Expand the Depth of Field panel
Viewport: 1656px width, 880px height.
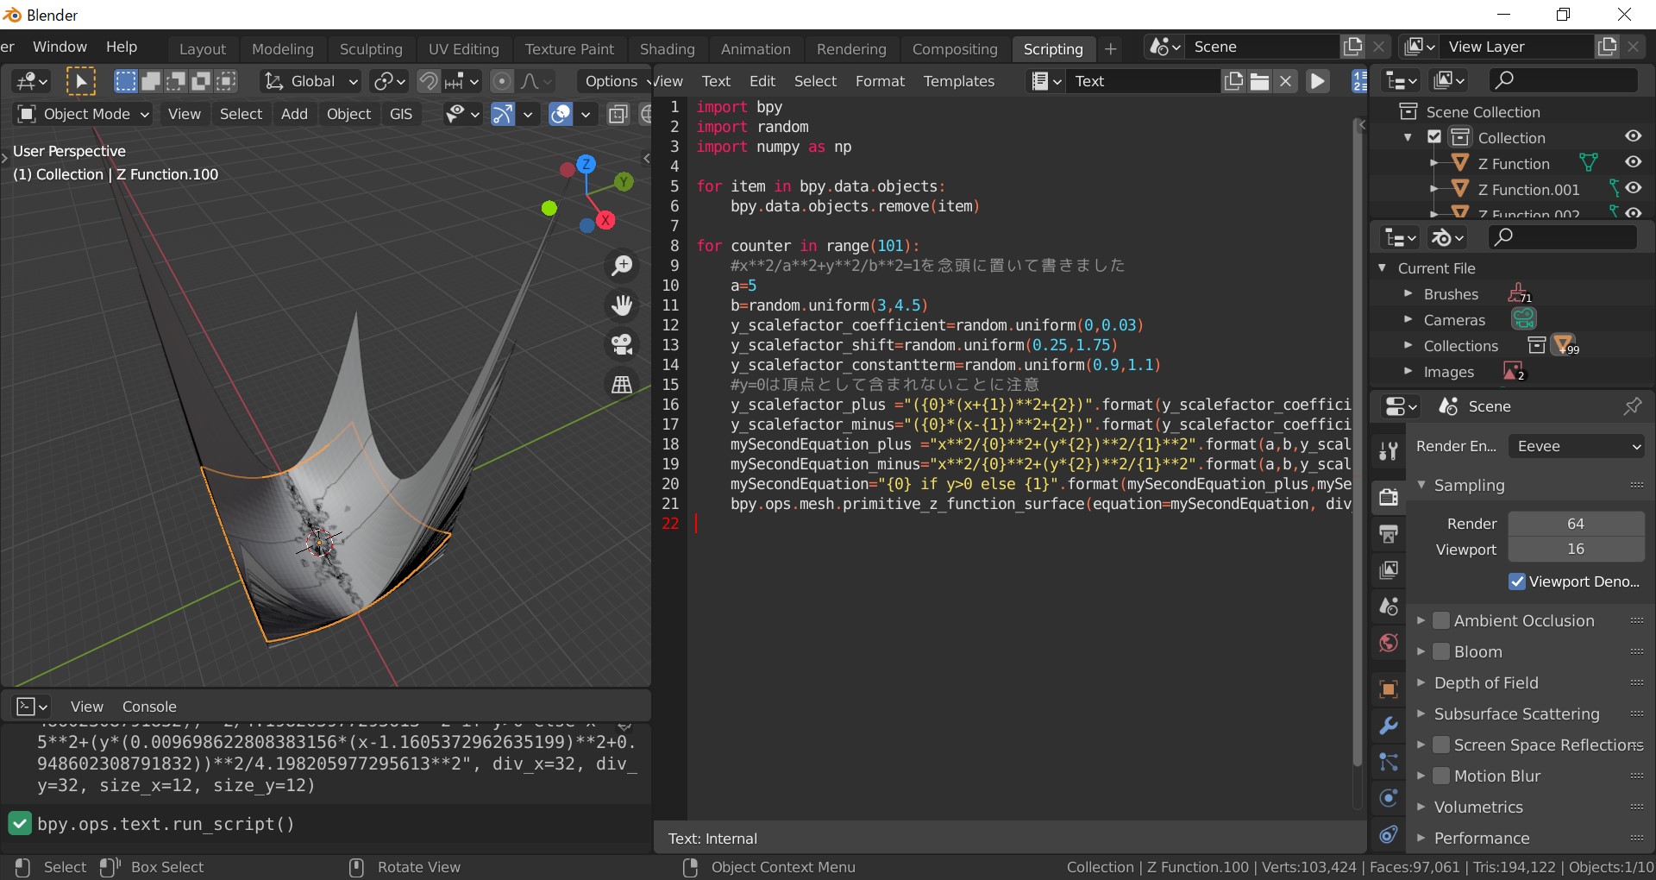[1485, 682]
